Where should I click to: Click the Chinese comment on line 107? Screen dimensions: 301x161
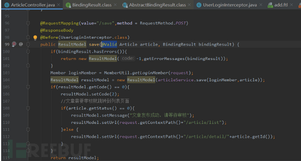click(x=95, y=101)
